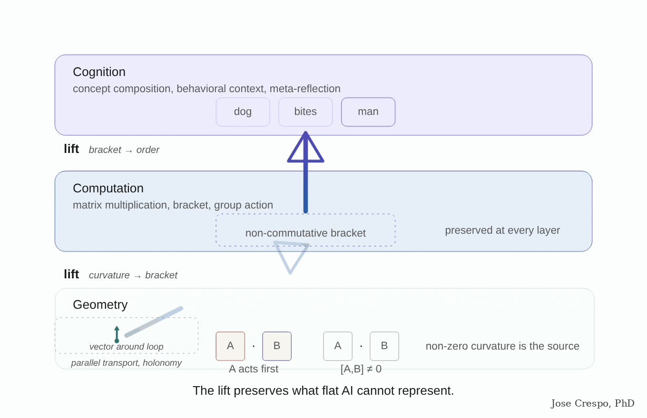Click the faded downward triangle arrowhead

[291, 257]
